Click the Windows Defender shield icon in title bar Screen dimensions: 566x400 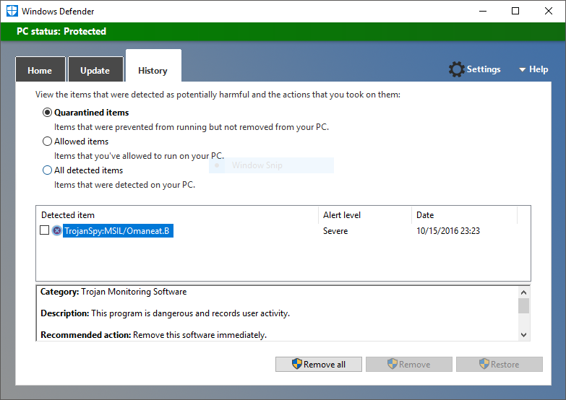tap(11, 11)
